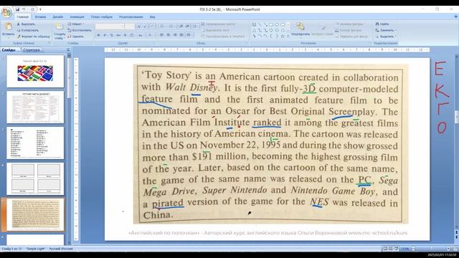
Task: Toggle bold formatting
Action: 98,35
